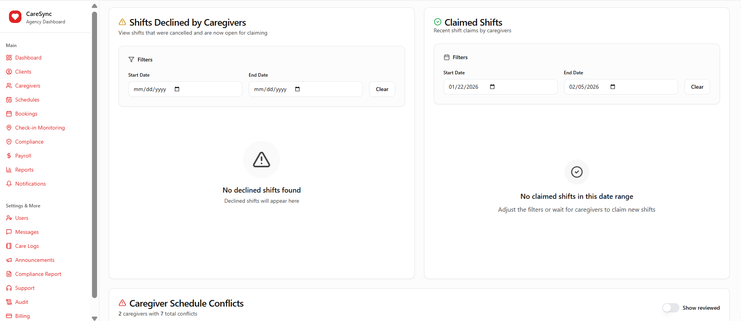Click the Dashboard grid icon in sidebar
The image size is (741, 321).
click(x=9, y=58)
